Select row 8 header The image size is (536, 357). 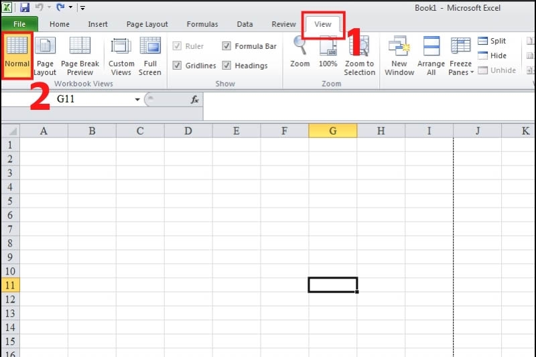click(x=10, y=243)
